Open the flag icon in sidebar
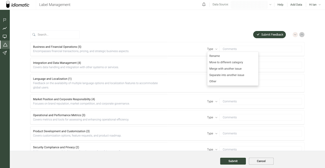This screenshot has height=168, width=325. coord(5,20)
